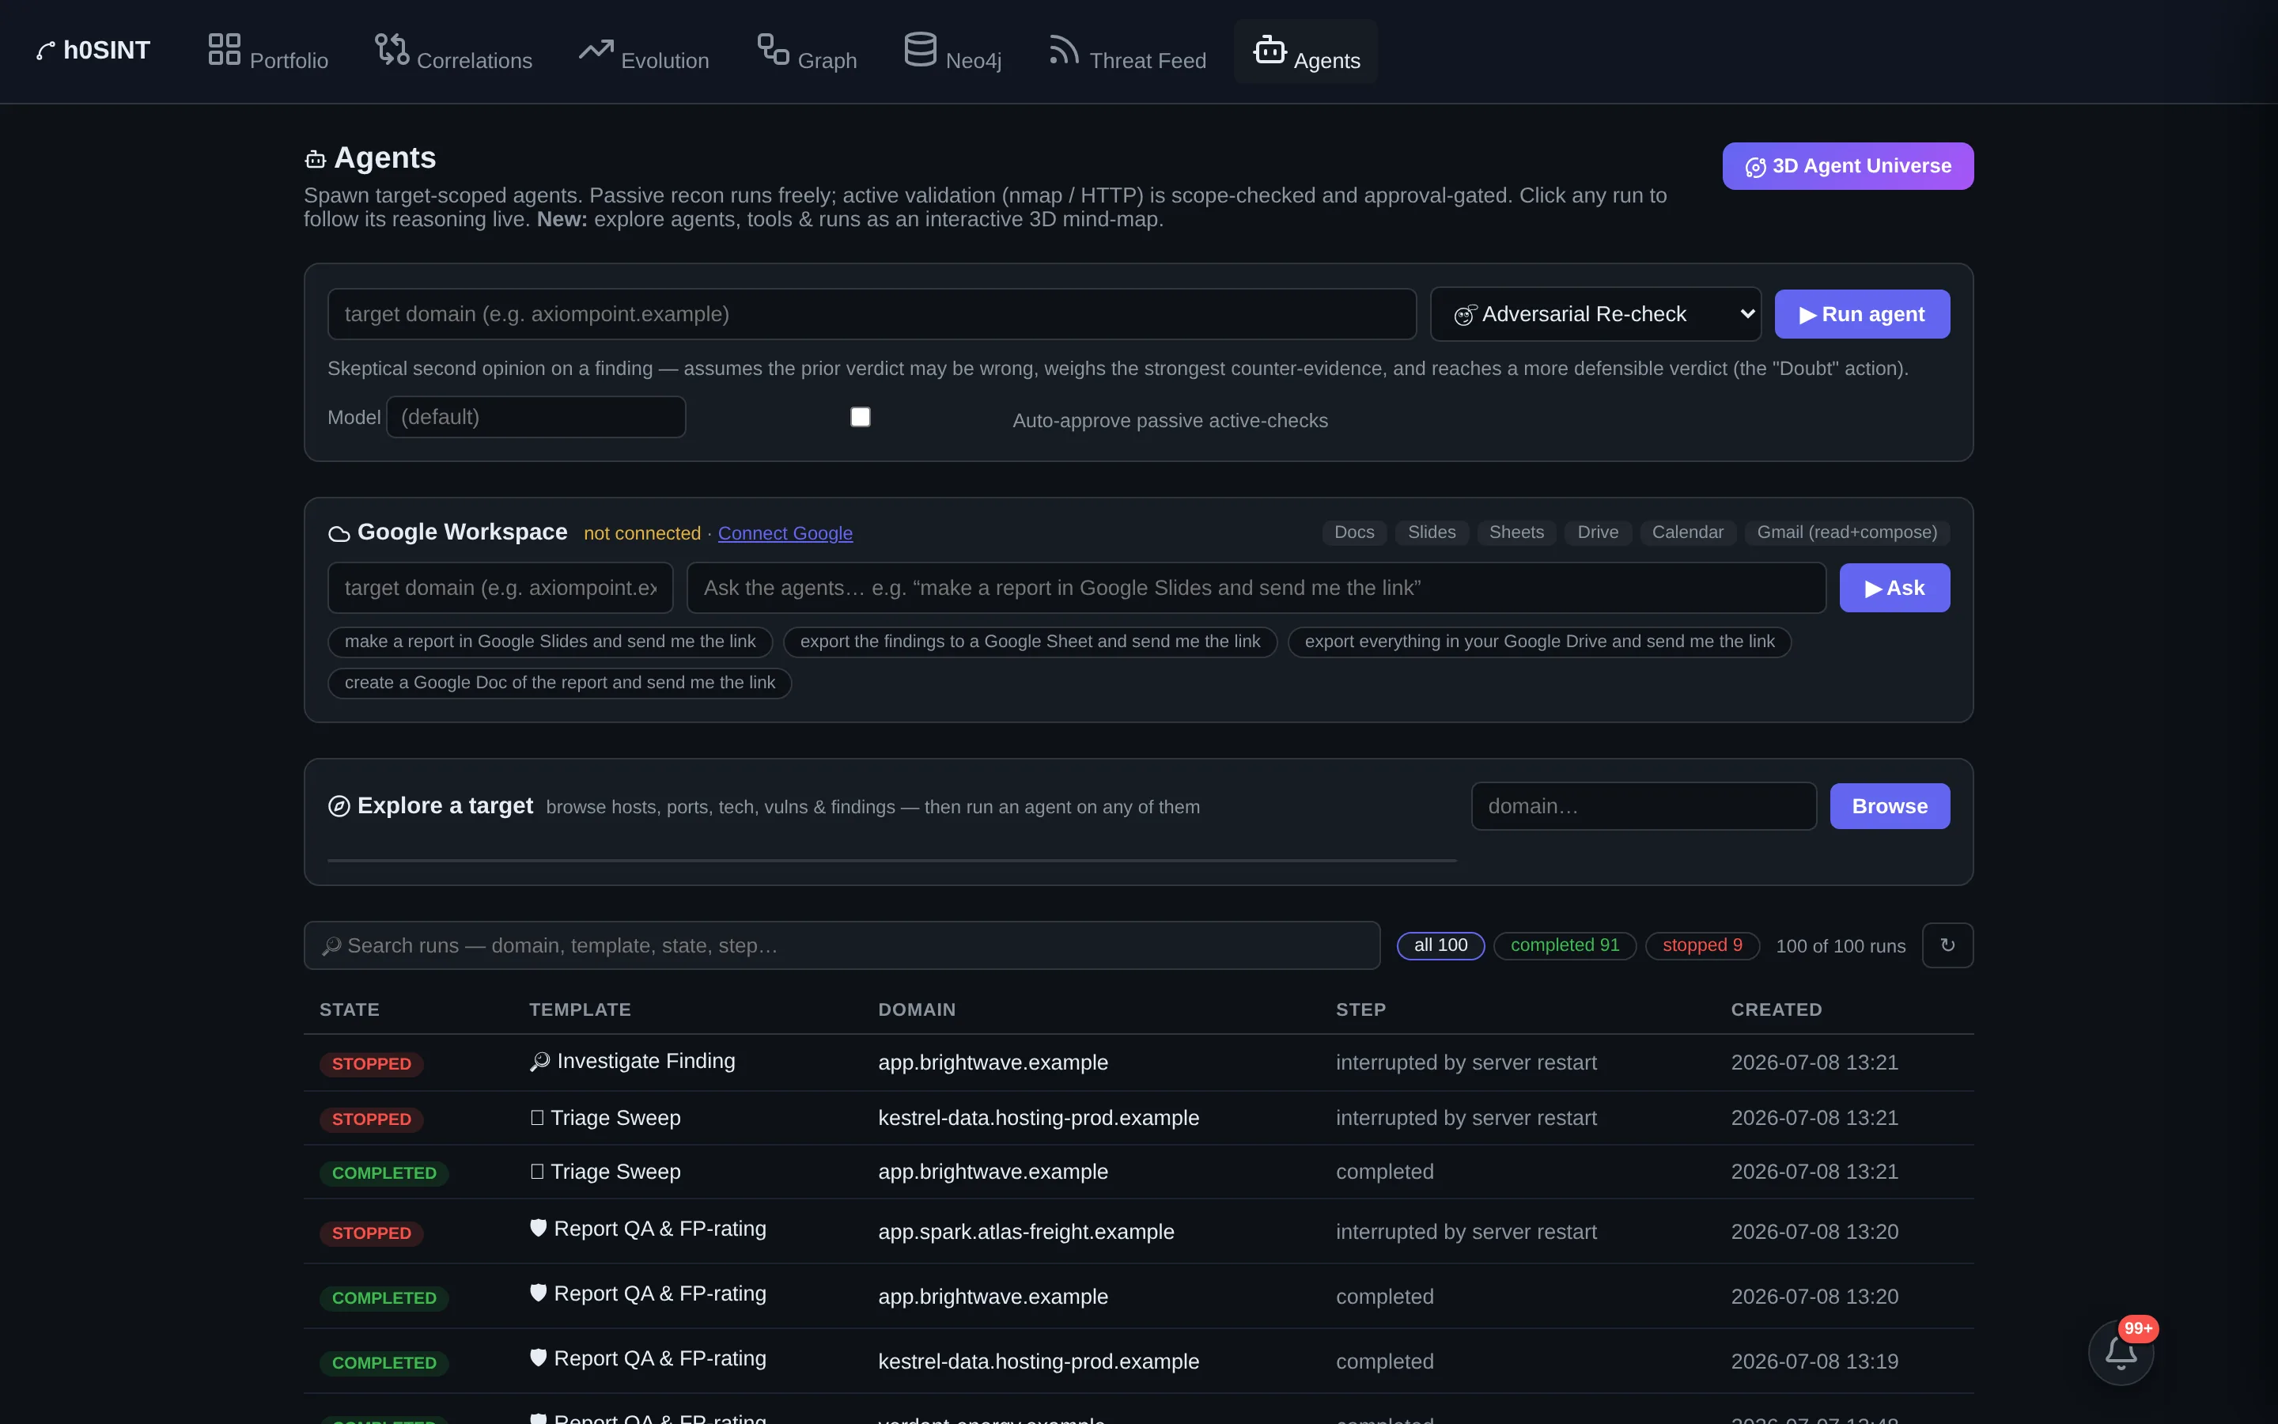Toggle Auto-approve passive active-checks checkbox
The image size is (2278, 1424).
coord(861,417)
